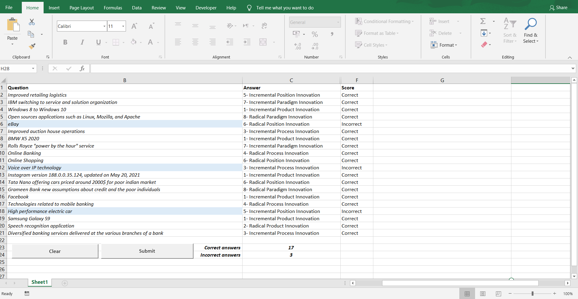578x299 pixels.
Task: Open the Developer tab
Action: (x=206, y=8)
